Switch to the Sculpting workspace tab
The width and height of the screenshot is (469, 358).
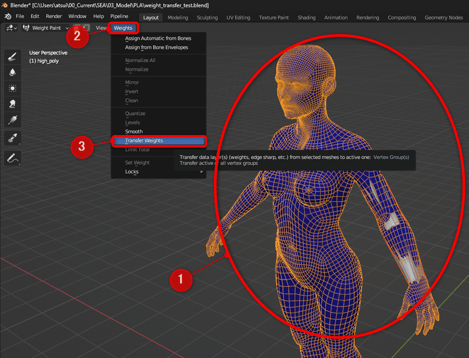tap(207, 18)
